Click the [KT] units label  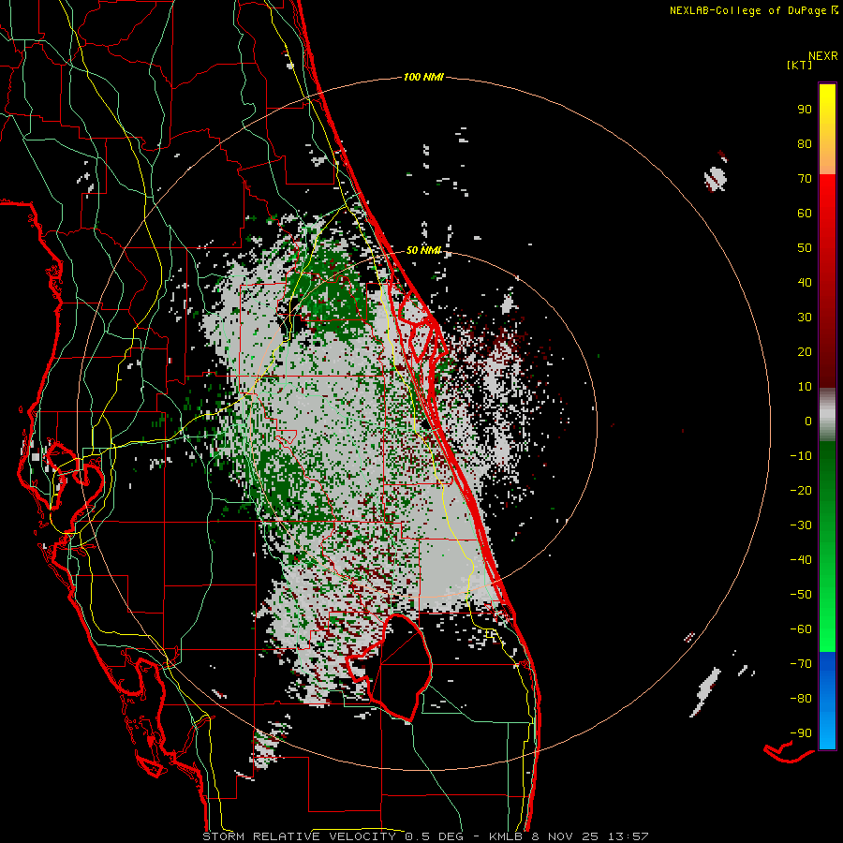799,65
